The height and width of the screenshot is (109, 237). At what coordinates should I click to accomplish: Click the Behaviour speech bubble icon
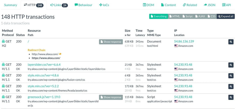pyautogui.click(x=76, y=5)
